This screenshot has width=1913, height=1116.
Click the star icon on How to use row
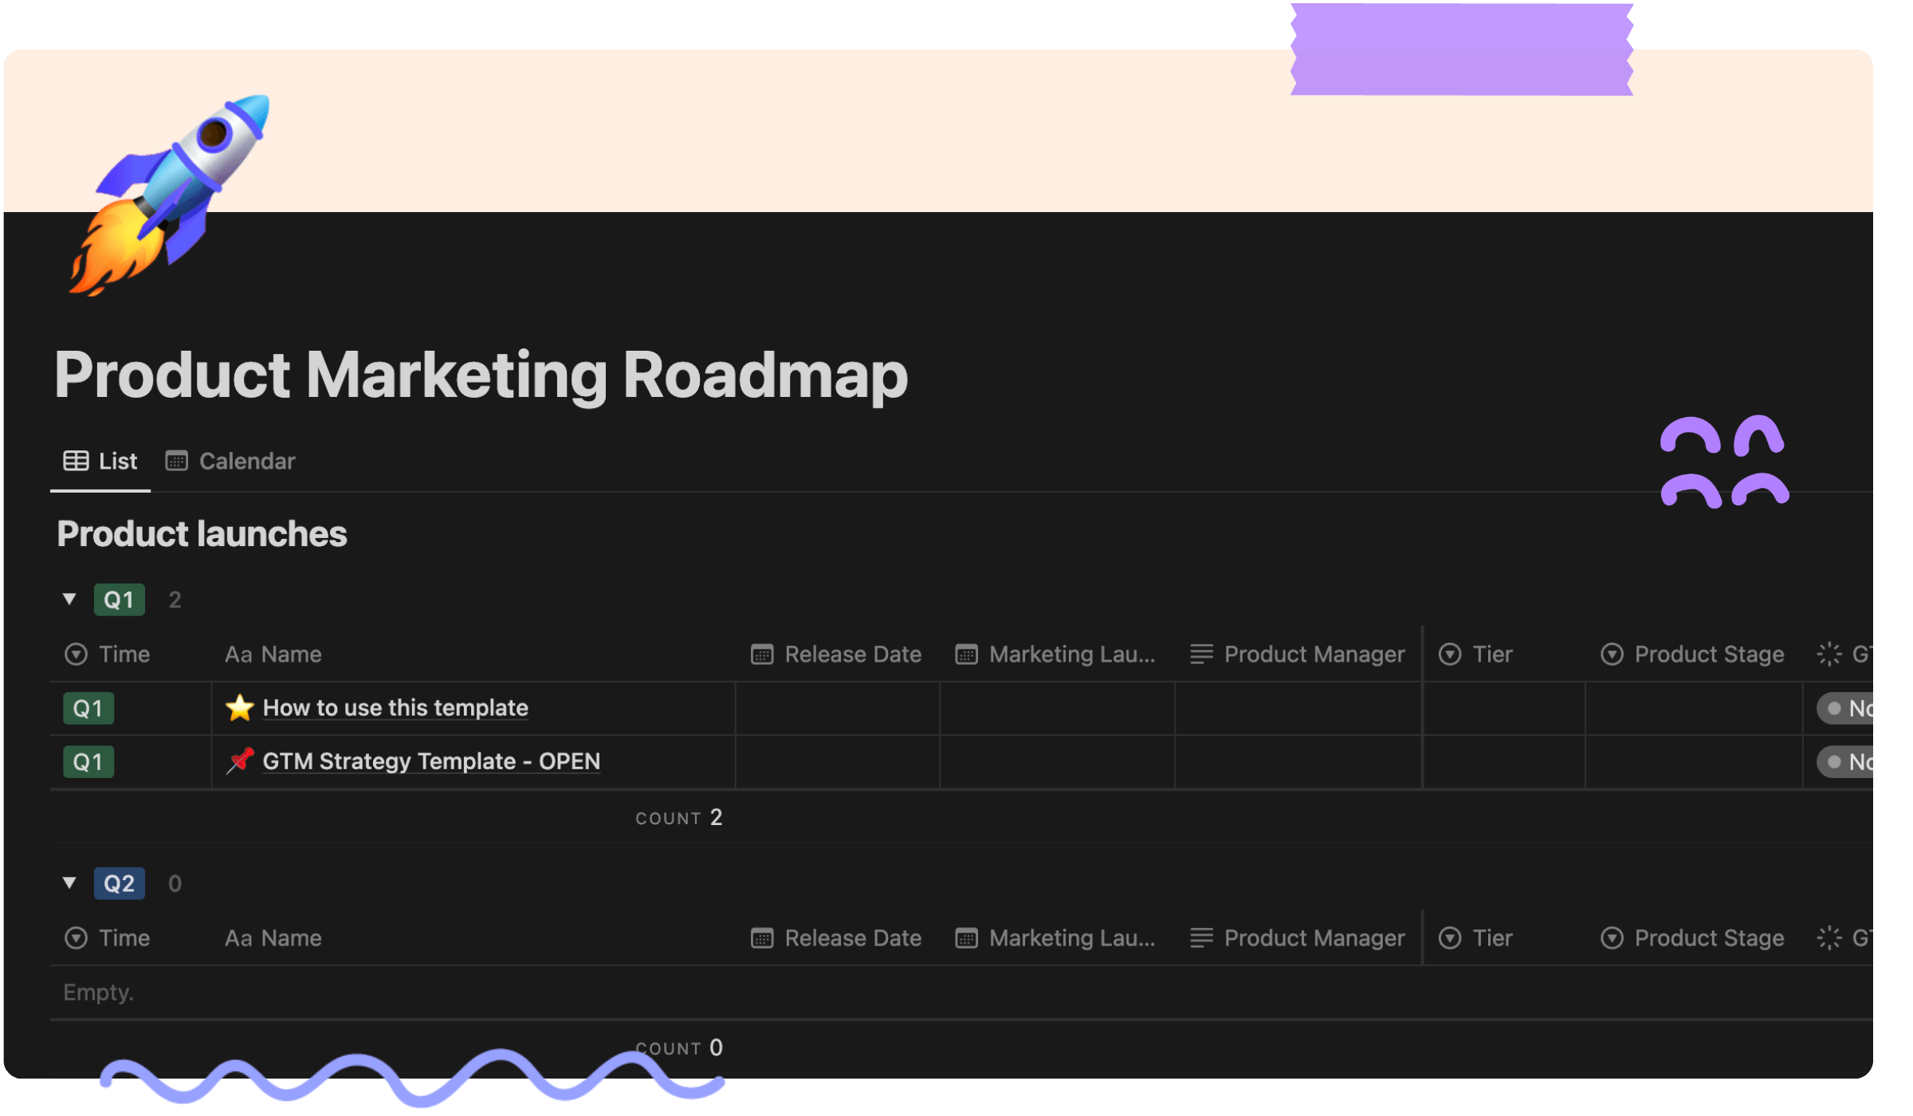pyautogui.click(x=239, y=708)
